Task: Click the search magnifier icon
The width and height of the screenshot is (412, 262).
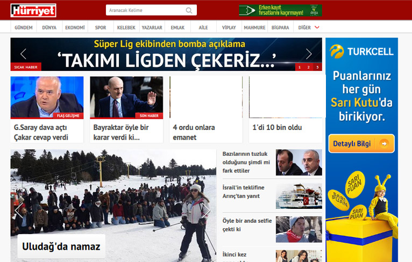Action: click(189, 10)
